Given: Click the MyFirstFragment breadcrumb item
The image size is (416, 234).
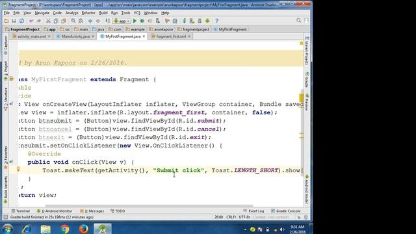Looking at the screenshot, I should click(x=230, y=29).
